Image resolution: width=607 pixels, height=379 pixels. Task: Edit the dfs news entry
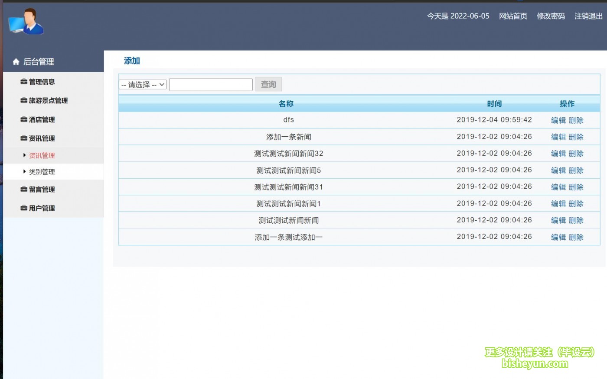(x=558, y=120)
